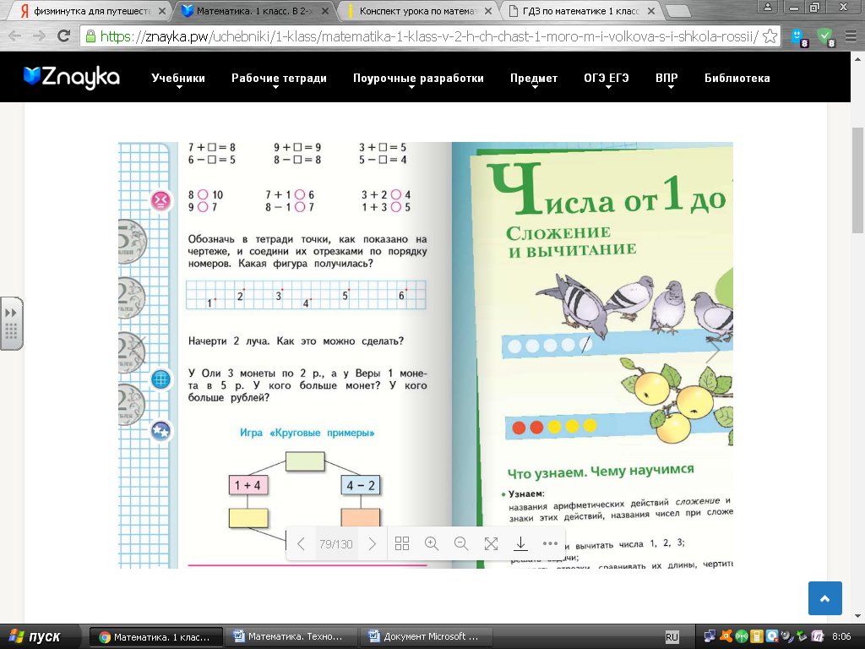Screen dimensions: 865x649
Task: Open the Предмет dropdown menu
Action: (x=534, y=79)
